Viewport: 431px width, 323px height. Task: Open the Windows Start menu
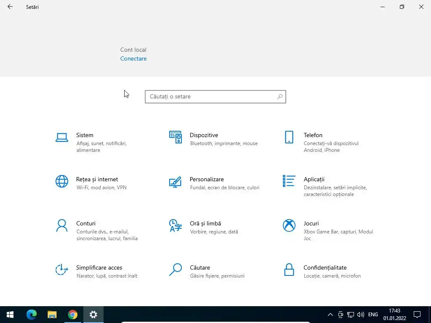[10, 315]
